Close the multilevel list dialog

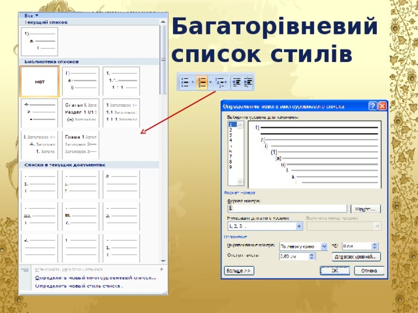coord(382,106)
